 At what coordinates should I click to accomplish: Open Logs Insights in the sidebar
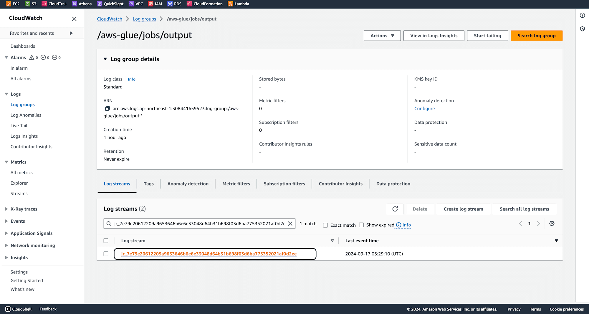click(x=24, y=136)
